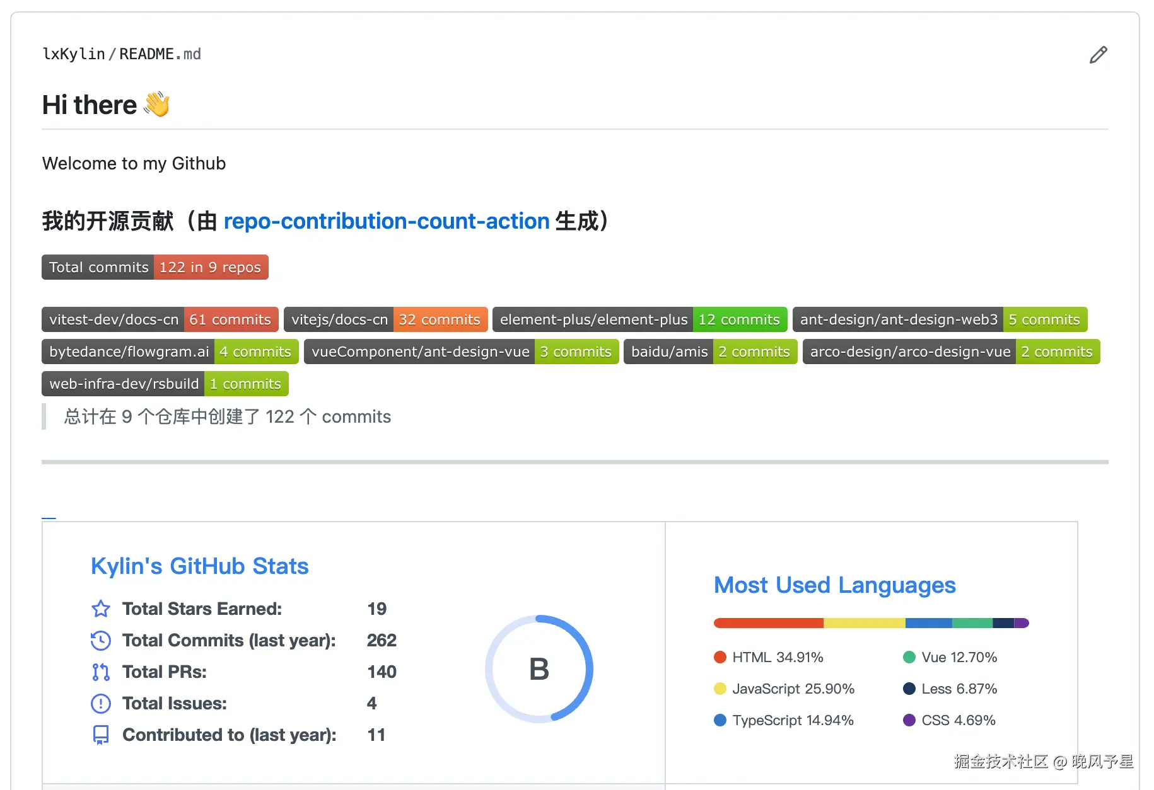
Task: Click the navy dot next to Less 6.87%
Action: click(909, 689)
